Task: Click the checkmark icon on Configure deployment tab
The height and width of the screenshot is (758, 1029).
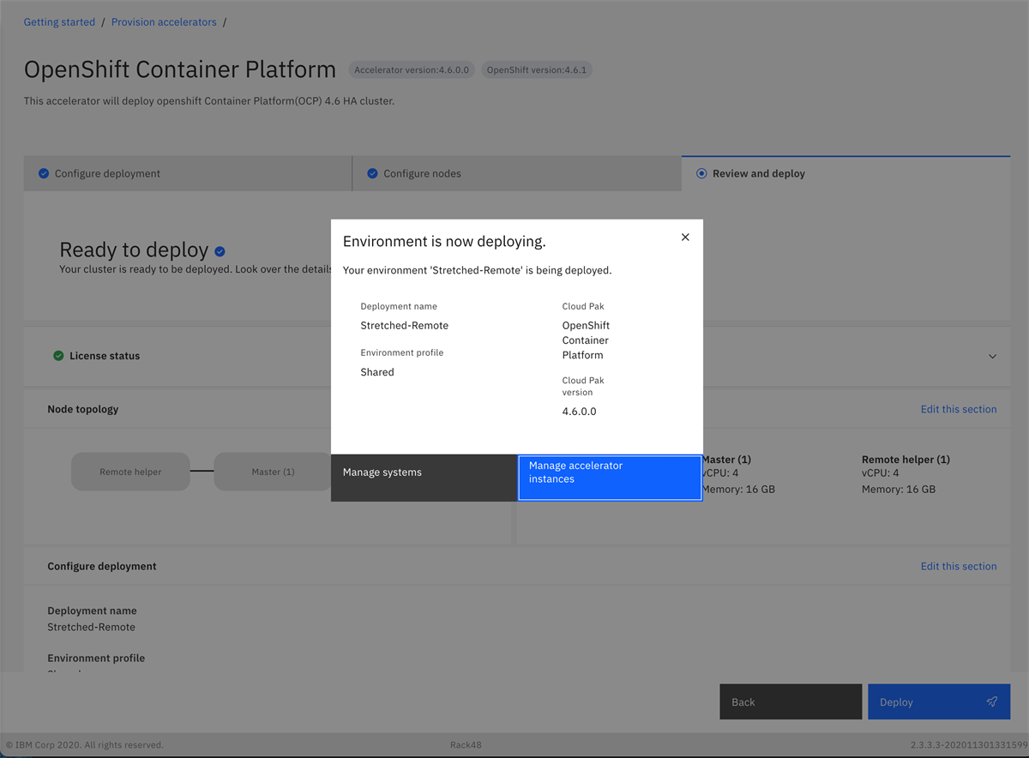Action: coord(44,173)
